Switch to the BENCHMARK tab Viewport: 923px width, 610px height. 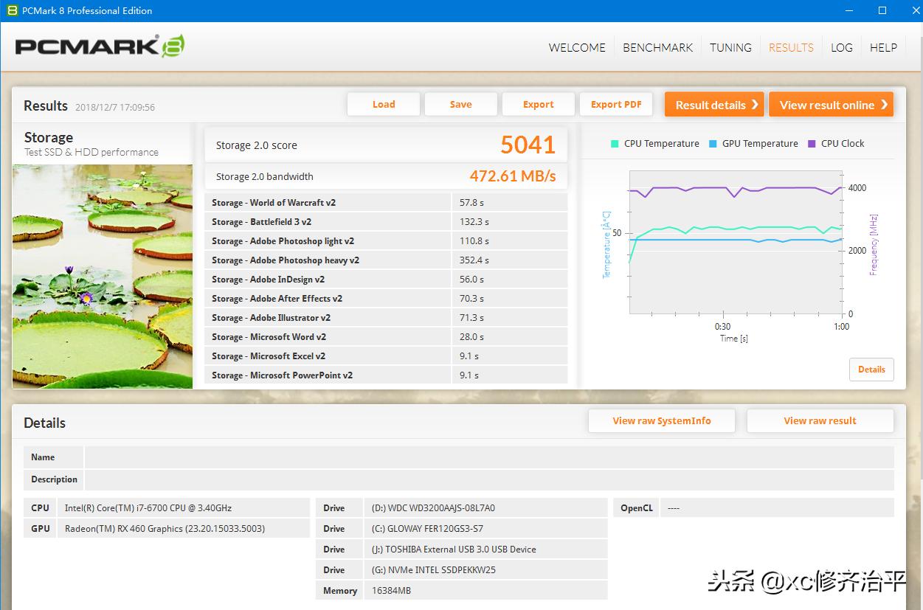[x=657, y=47]
